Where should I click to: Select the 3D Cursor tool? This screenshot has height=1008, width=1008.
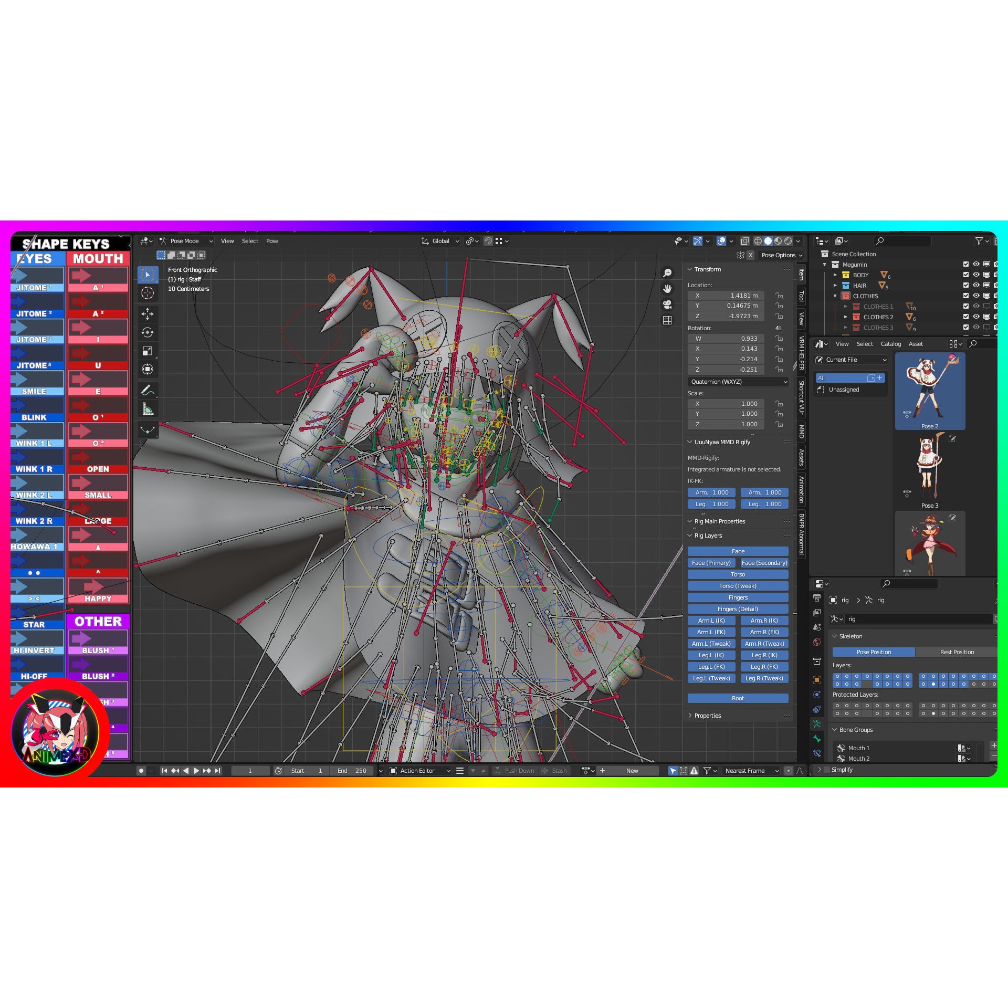(x=148, y=293)
